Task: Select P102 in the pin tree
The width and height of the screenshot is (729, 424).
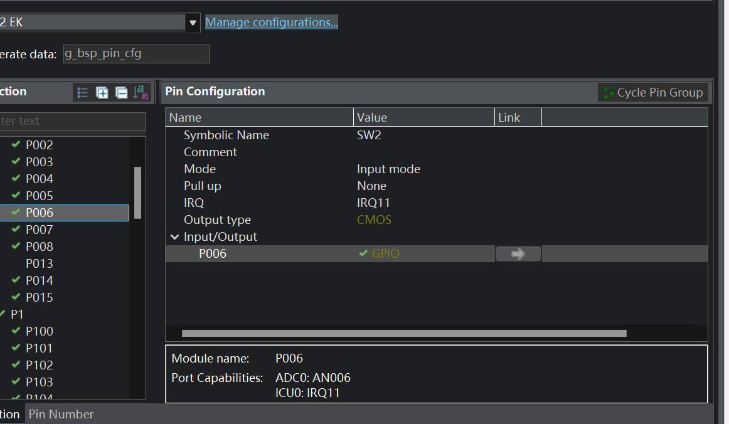Action: pos(40,366)
